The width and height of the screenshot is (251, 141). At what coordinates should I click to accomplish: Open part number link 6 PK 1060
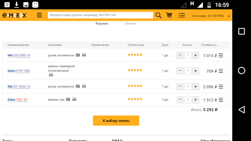(23, 71)
